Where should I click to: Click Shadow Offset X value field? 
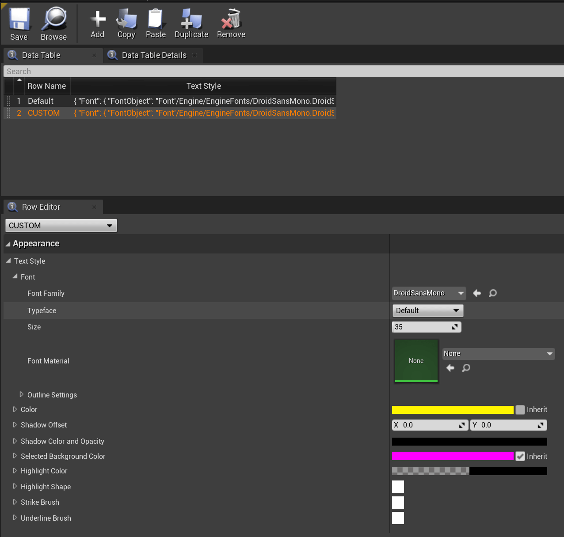coord(430,425)
